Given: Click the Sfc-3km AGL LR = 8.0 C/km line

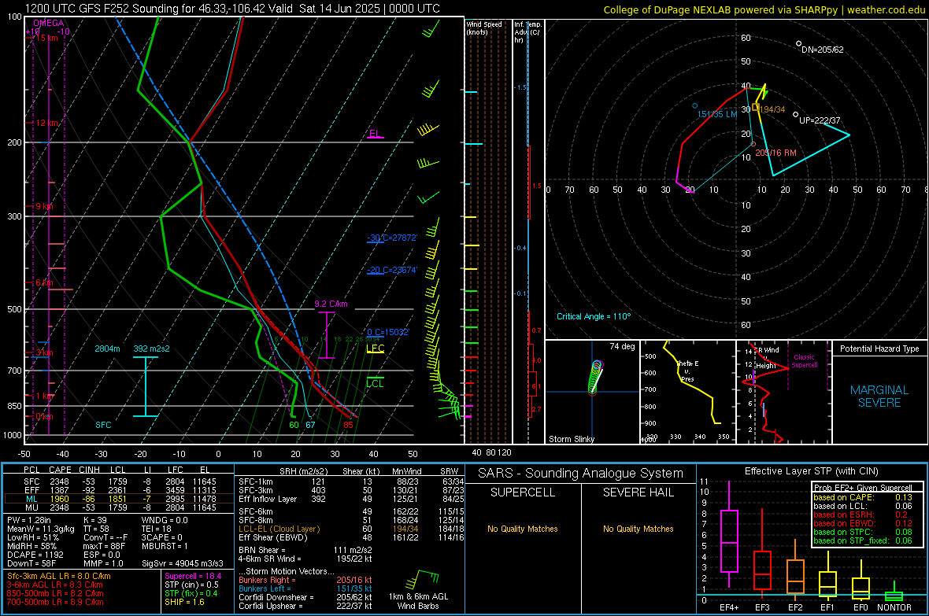Looking at the screenshot, I should [x=59, y=576].
